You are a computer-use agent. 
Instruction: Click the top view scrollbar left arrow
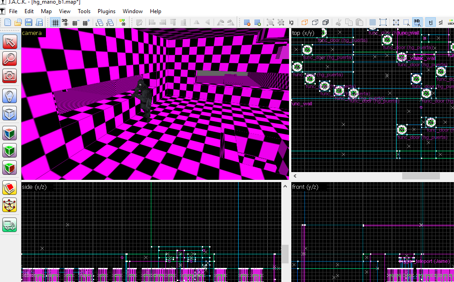(x=295, y=176)
